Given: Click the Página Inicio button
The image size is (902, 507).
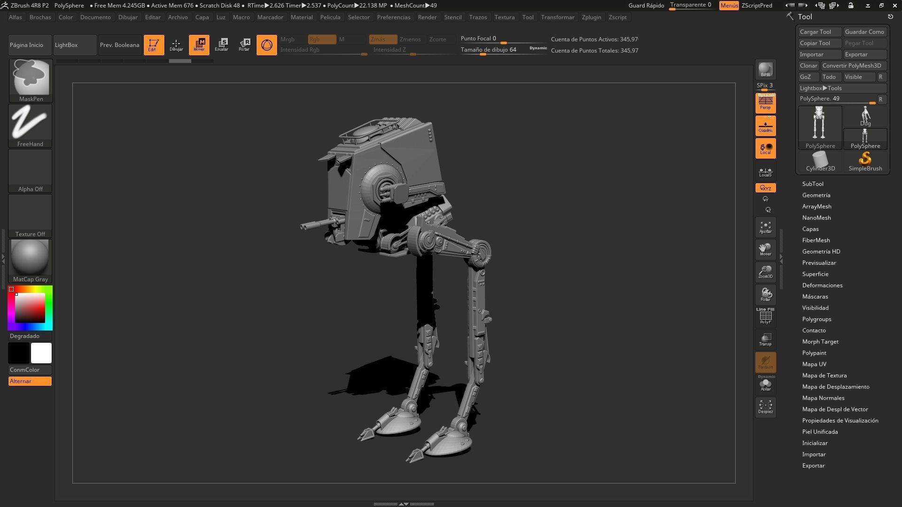Looking at the screenshot, I should tap(30, 45).
